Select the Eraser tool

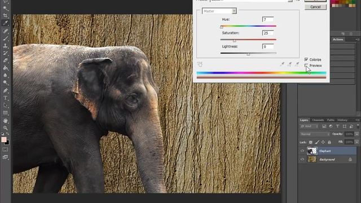click(6, 60)
